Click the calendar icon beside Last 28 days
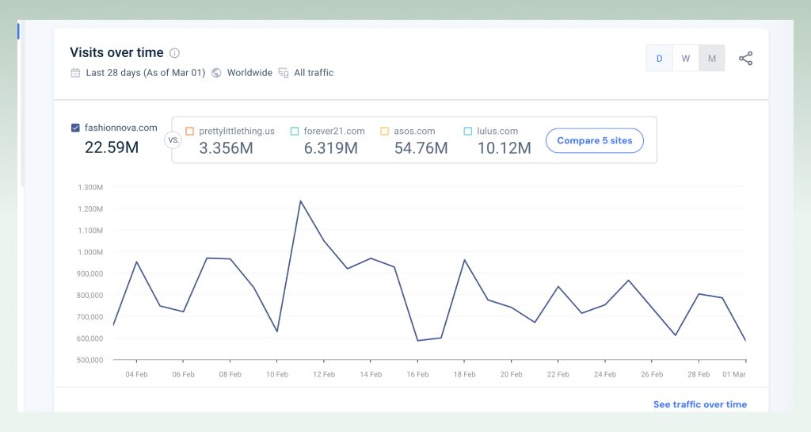811x432 pixels. click(x=75, y=73)
